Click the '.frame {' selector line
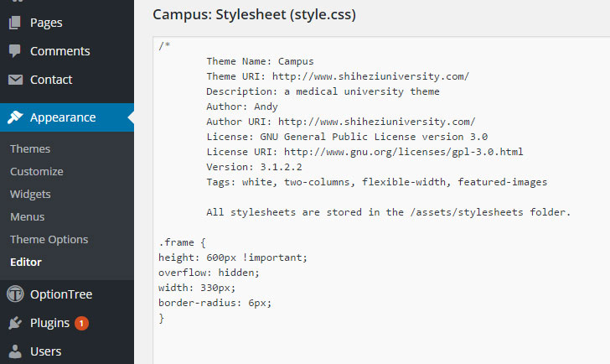Viewport: 610px width, 364px height. (x=182, y=242)
